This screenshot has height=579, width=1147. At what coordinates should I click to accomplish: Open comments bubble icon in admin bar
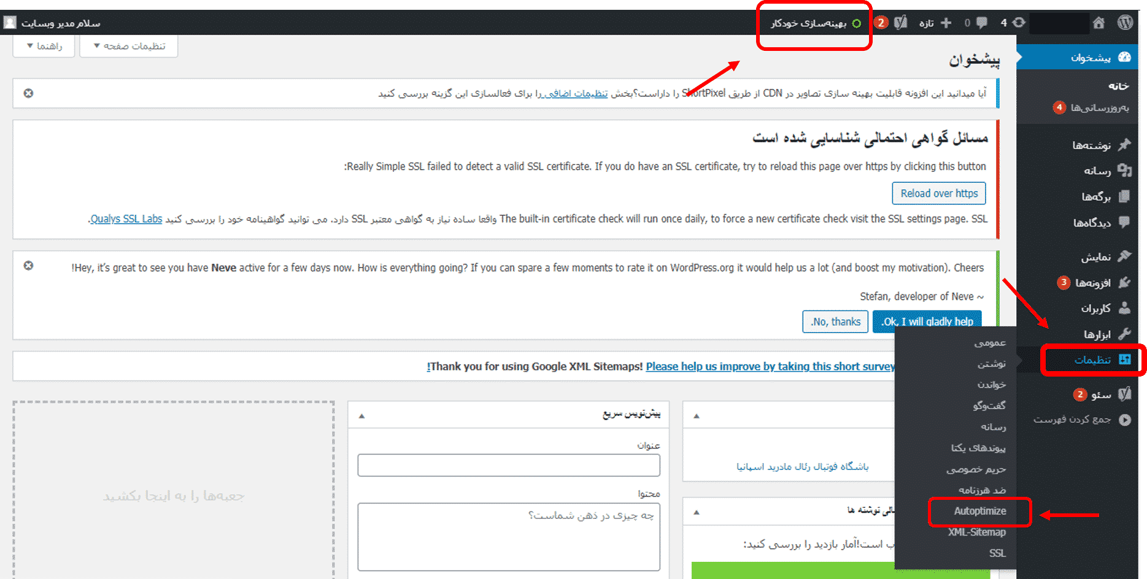click(982, 23)
